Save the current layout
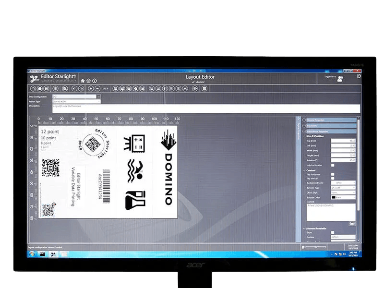 46,89
